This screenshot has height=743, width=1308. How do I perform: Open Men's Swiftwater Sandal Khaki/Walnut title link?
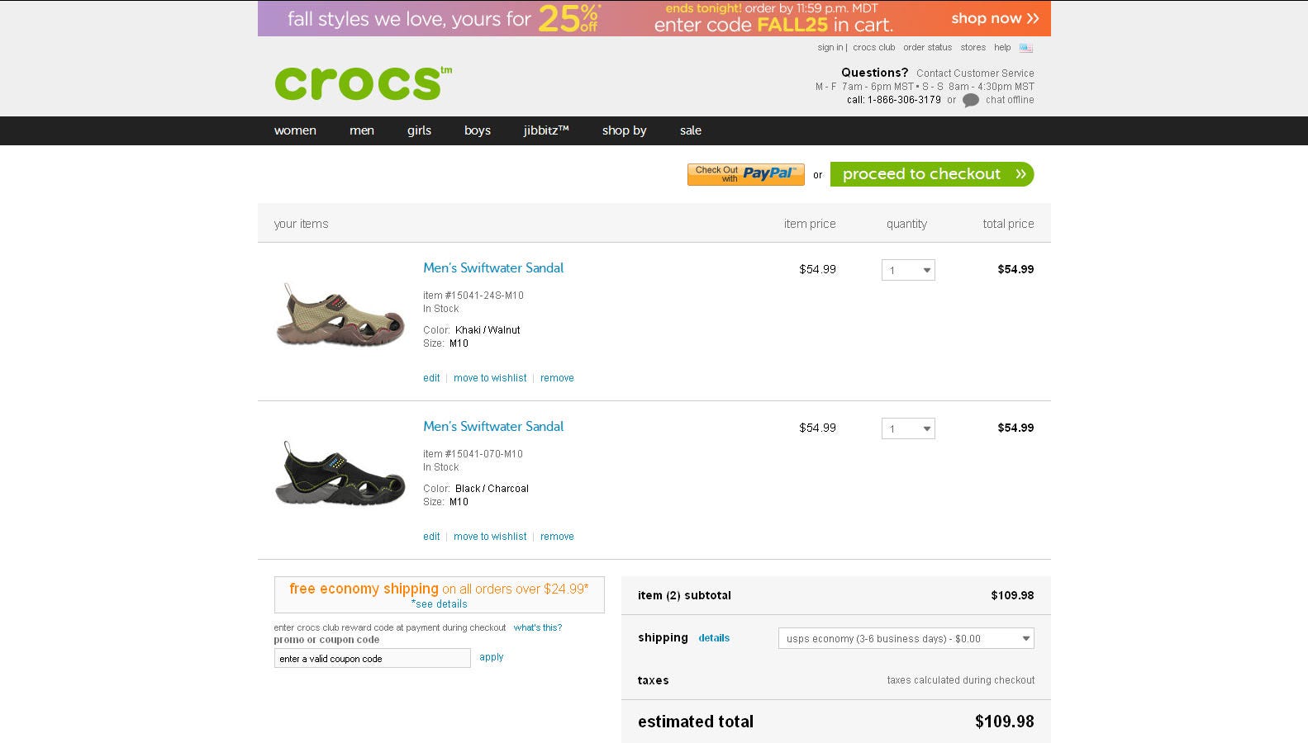pos(493,268)
